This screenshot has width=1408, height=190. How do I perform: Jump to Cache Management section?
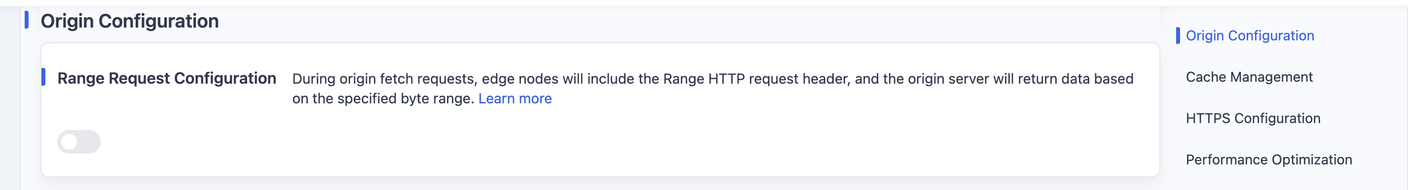click(1249, 77)
